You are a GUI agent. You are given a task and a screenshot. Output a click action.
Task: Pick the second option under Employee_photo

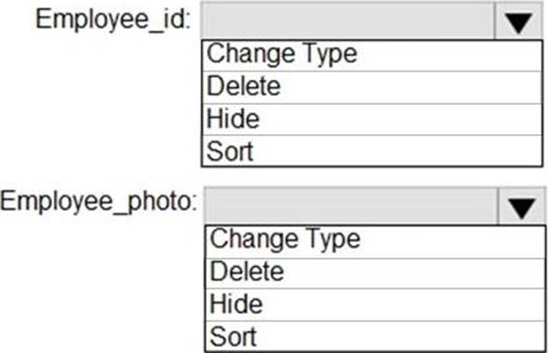pos(375,273)
